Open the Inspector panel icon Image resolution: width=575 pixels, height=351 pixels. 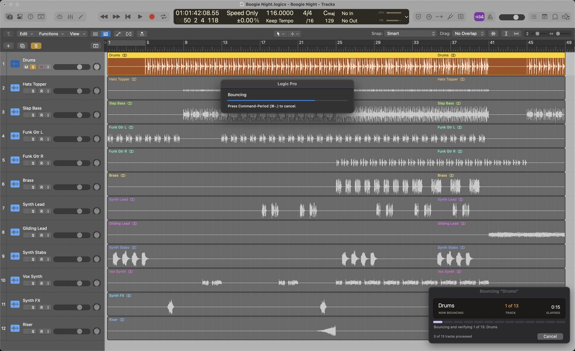tap(20, 17)
